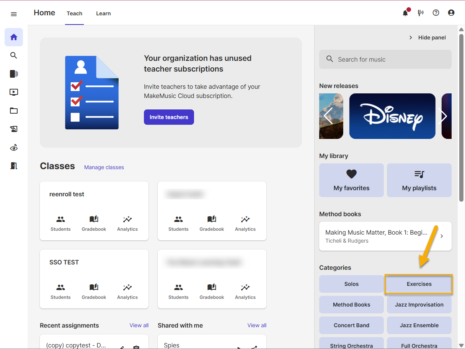Click the Search for music field
The width and height of the screenshot is (465, 349).
pyautogui.click(x=385, y=59)
